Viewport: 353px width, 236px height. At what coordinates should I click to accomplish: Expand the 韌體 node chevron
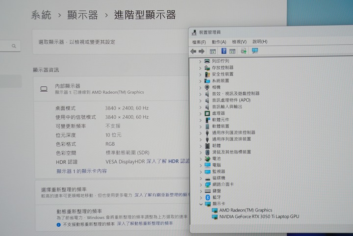click(x=201, y=146)
